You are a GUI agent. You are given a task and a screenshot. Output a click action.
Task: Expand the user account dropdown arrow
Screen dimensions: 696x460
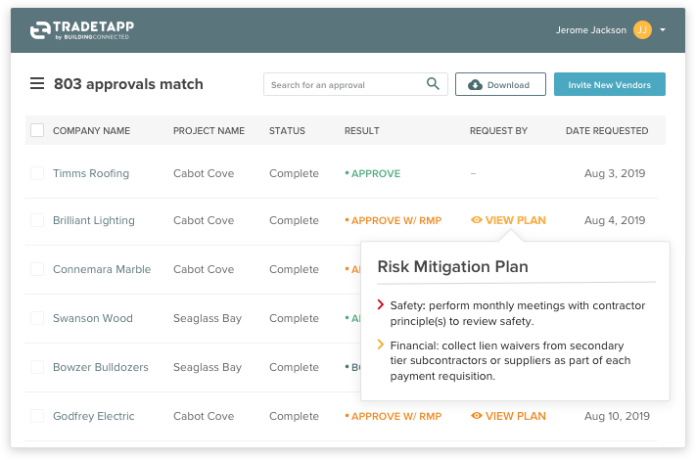(x=663, y=30)
